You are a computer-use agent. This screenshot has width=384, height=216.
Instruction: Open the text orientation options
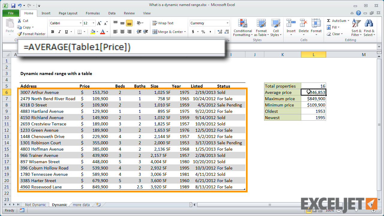(x=140, y=23)
